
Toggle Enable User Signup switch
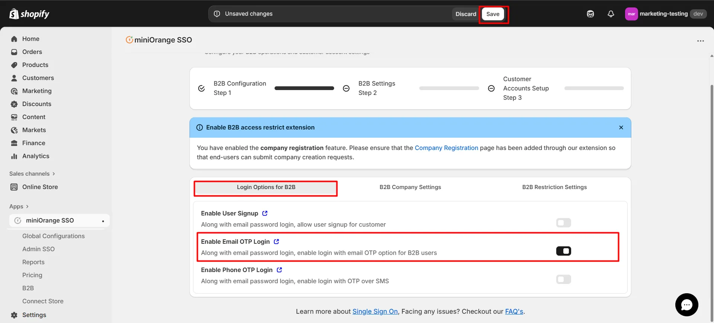tap(564, 223)
